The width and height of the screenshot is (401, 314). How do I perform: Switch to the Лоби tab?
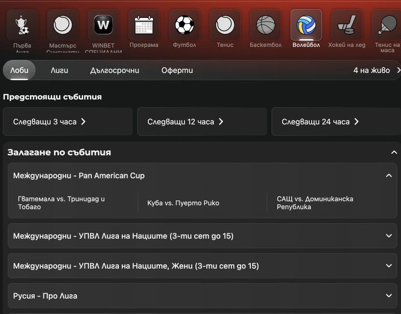[19, 70]
